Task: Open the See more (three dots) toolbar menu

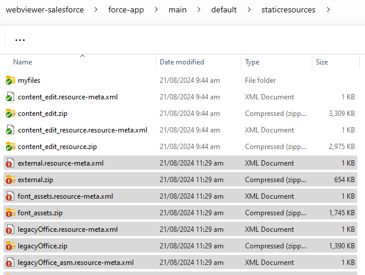Action: click(x=20, y=40)
